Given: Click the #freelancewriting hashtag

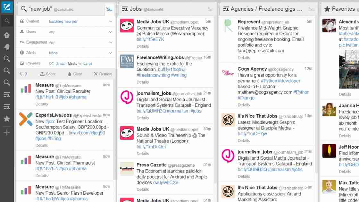Looking at the screenshot, I should tap(153, 75).
